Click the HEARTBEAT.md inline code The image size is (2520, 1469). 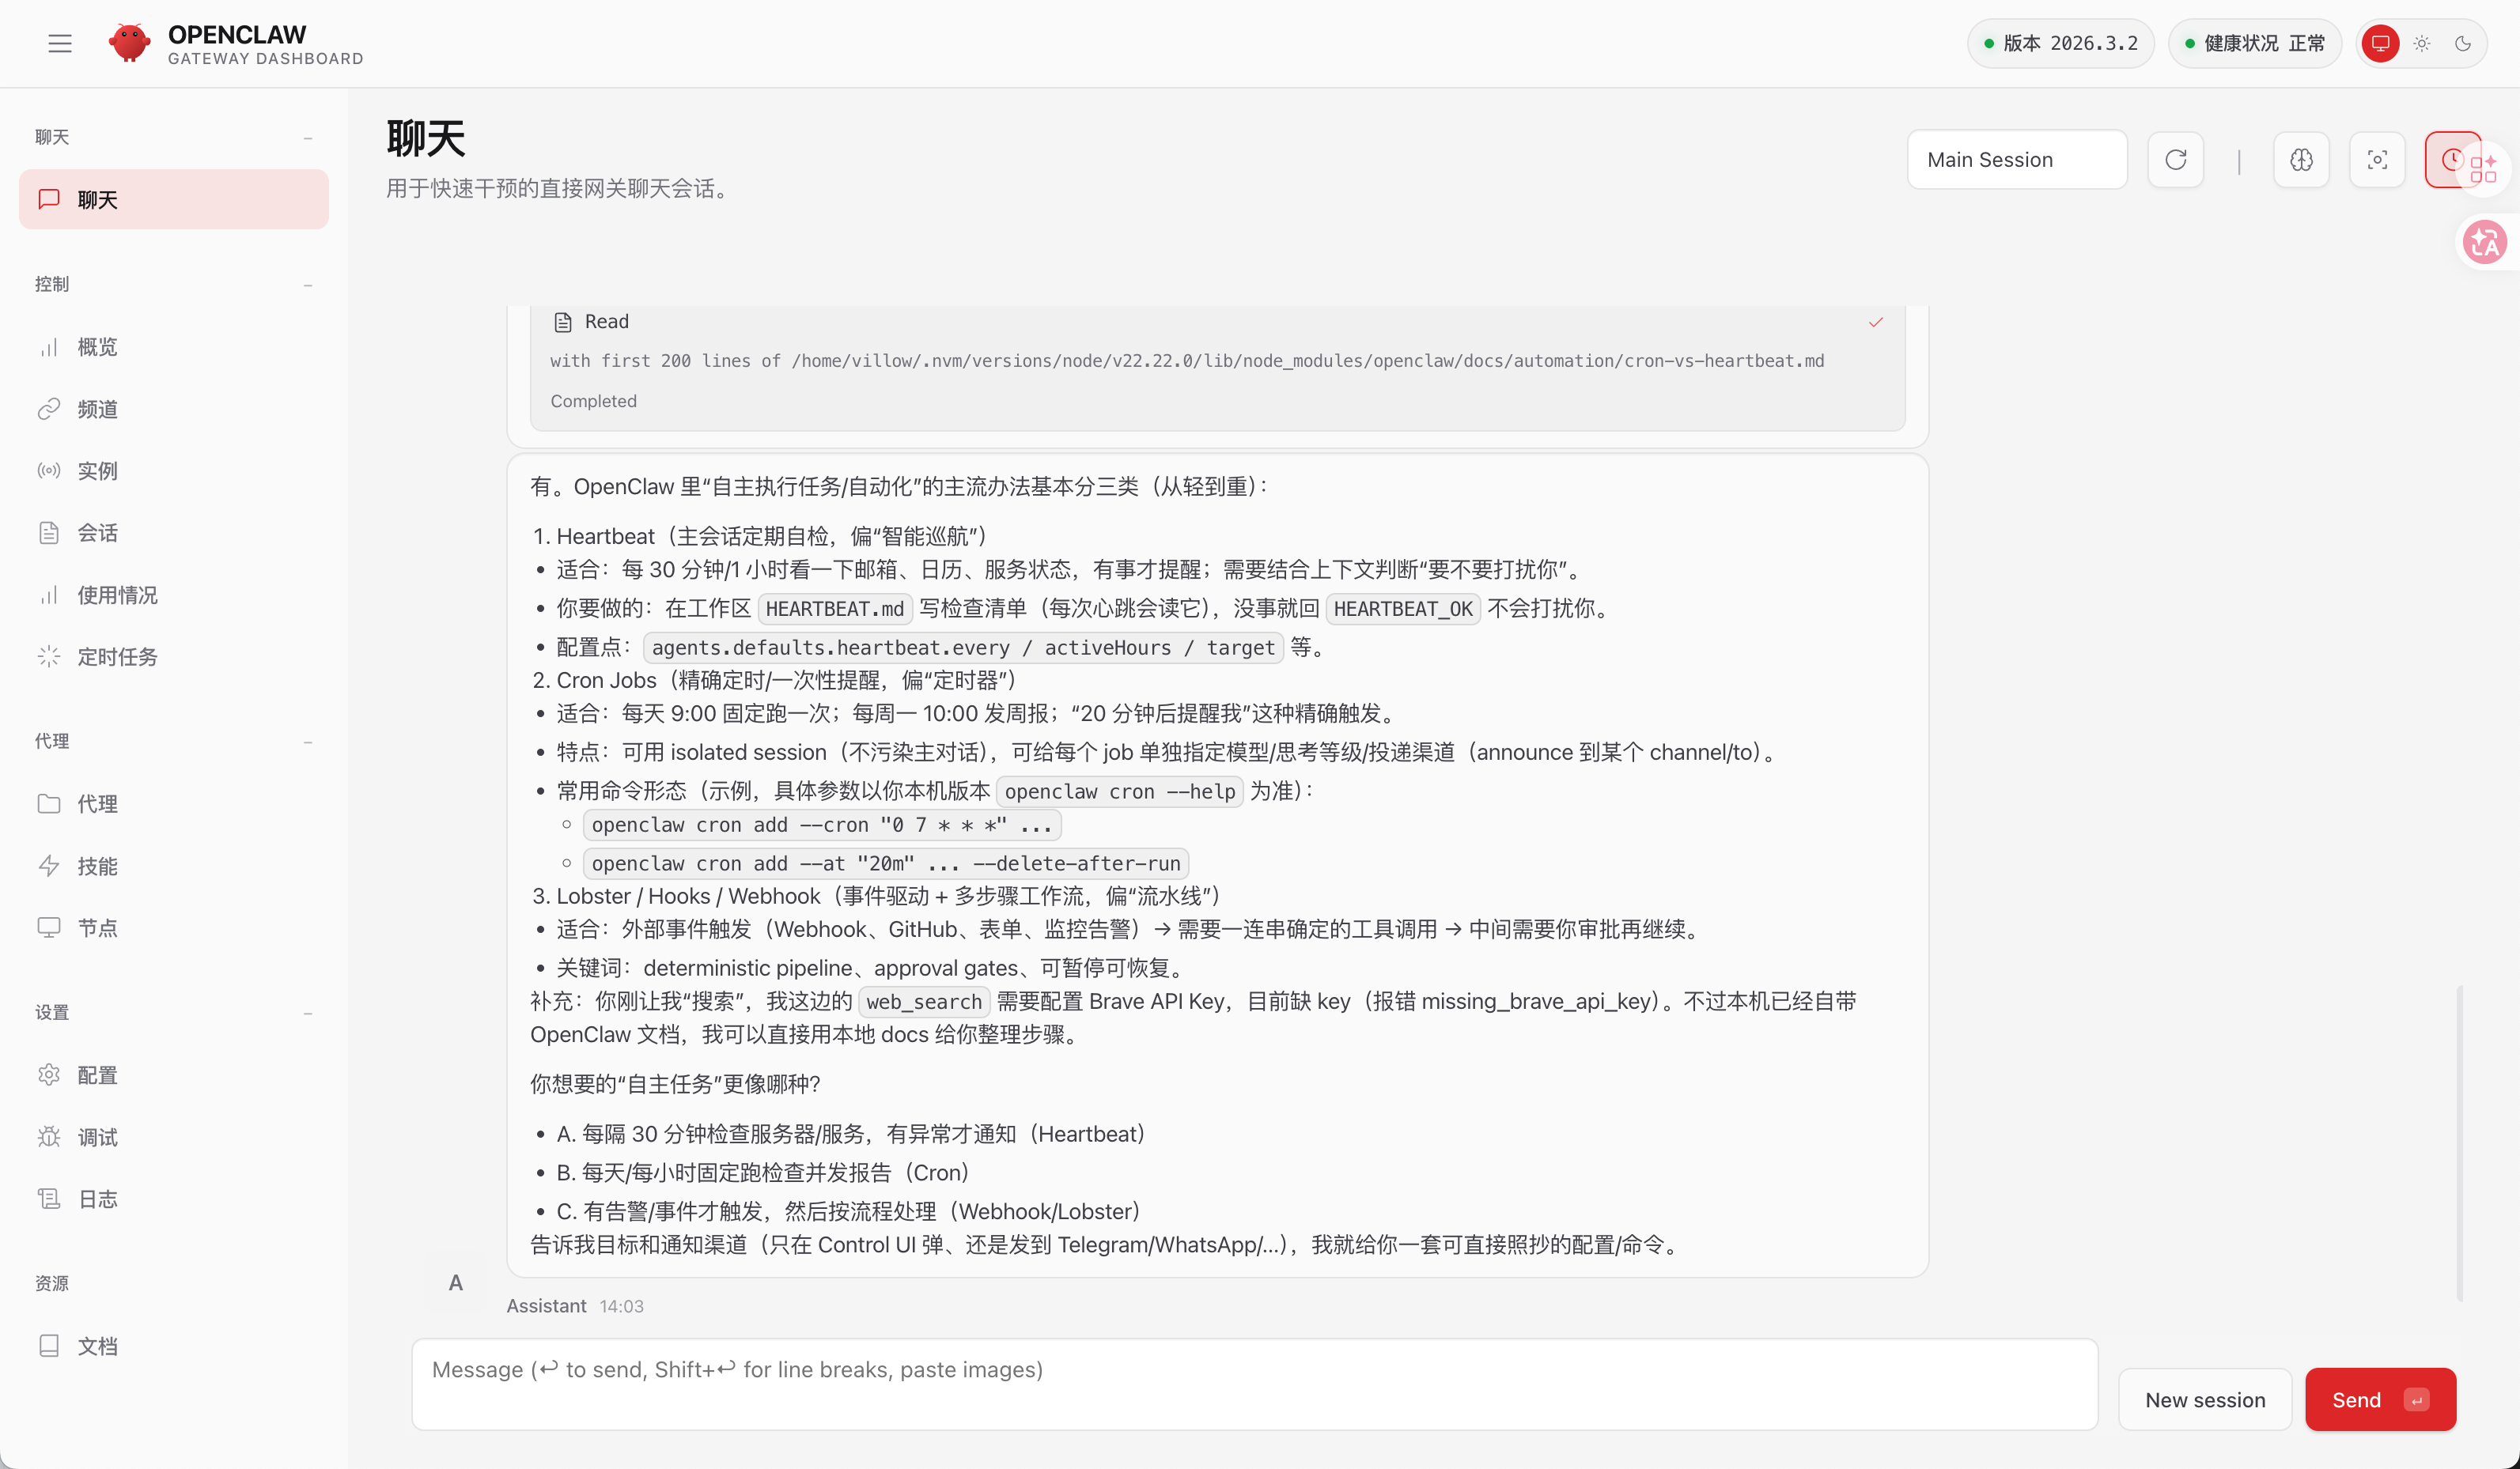coord(835,609)
